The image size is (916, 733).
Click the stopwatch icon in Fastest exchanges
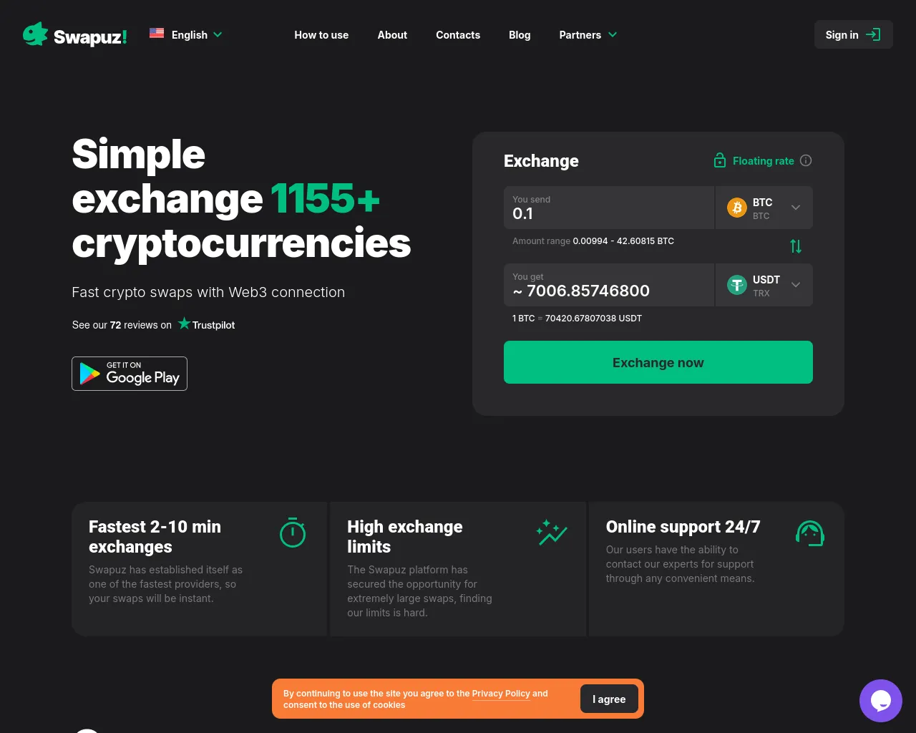(293, 533)
